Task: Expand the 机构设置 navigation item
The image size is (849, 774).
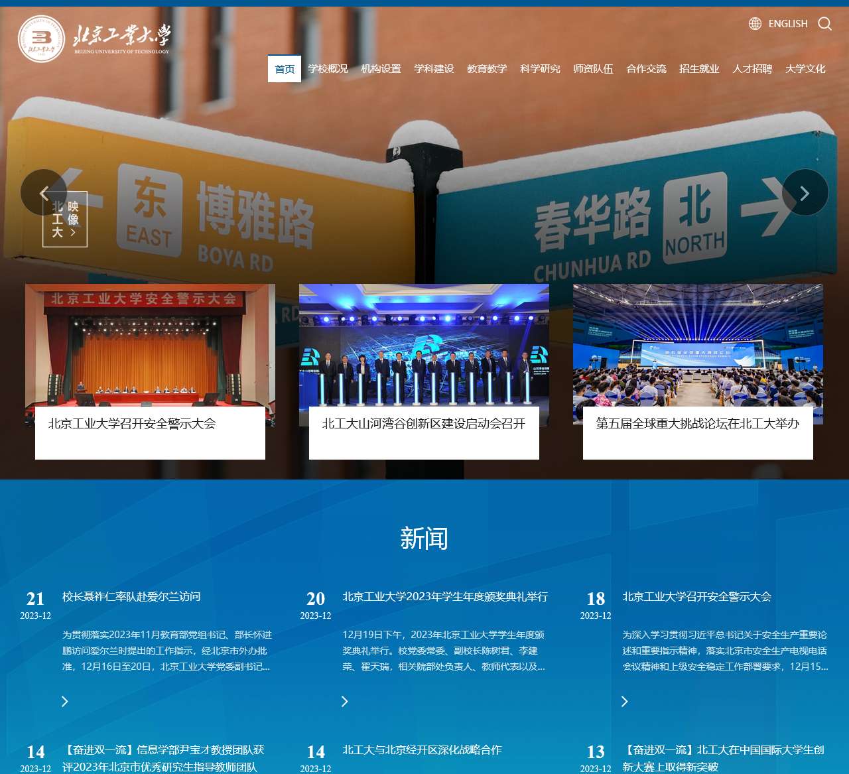Action: (x=381, y=68)
